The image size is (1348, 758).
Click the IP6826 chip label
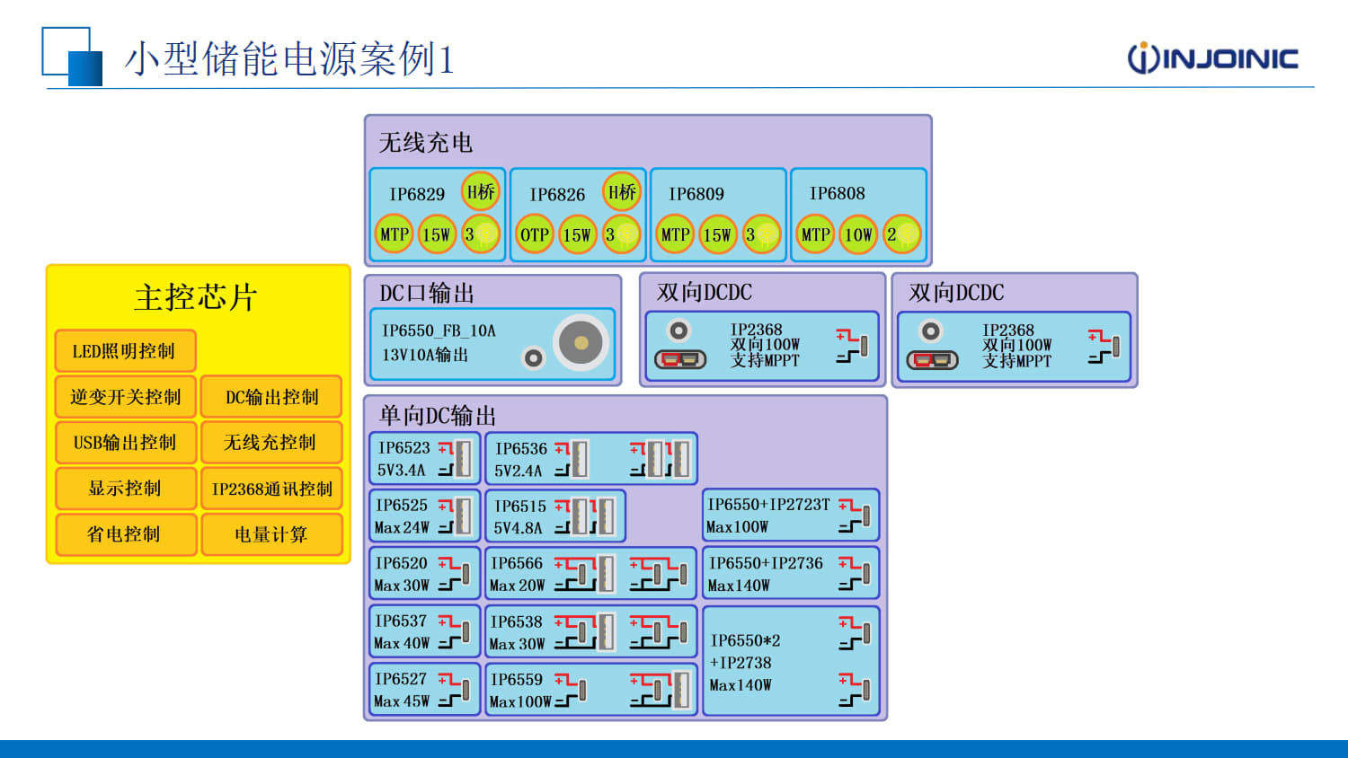click(557, 194)
